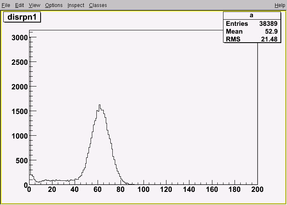Viewport: 287px width, 205px height.
Task: Click the x-axis label 60
Action: tap(98, 189)
